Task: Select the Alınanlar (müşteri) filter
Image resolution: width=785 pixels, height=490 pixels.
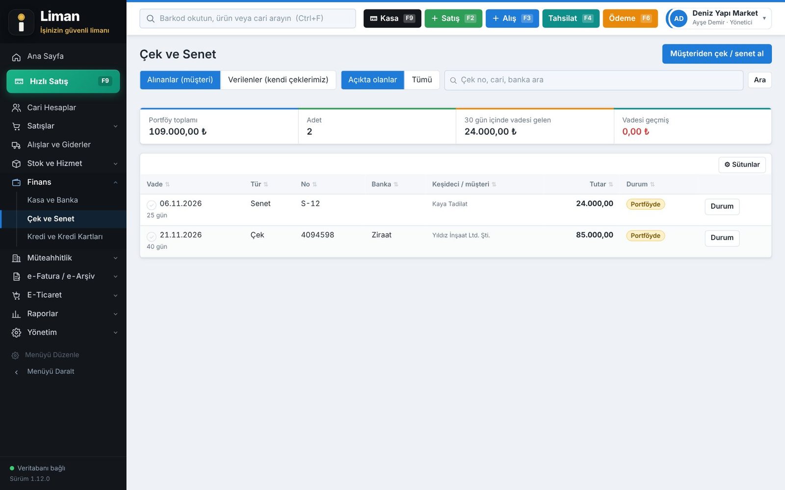Action: pyautogui.click(x=180, y=80)
